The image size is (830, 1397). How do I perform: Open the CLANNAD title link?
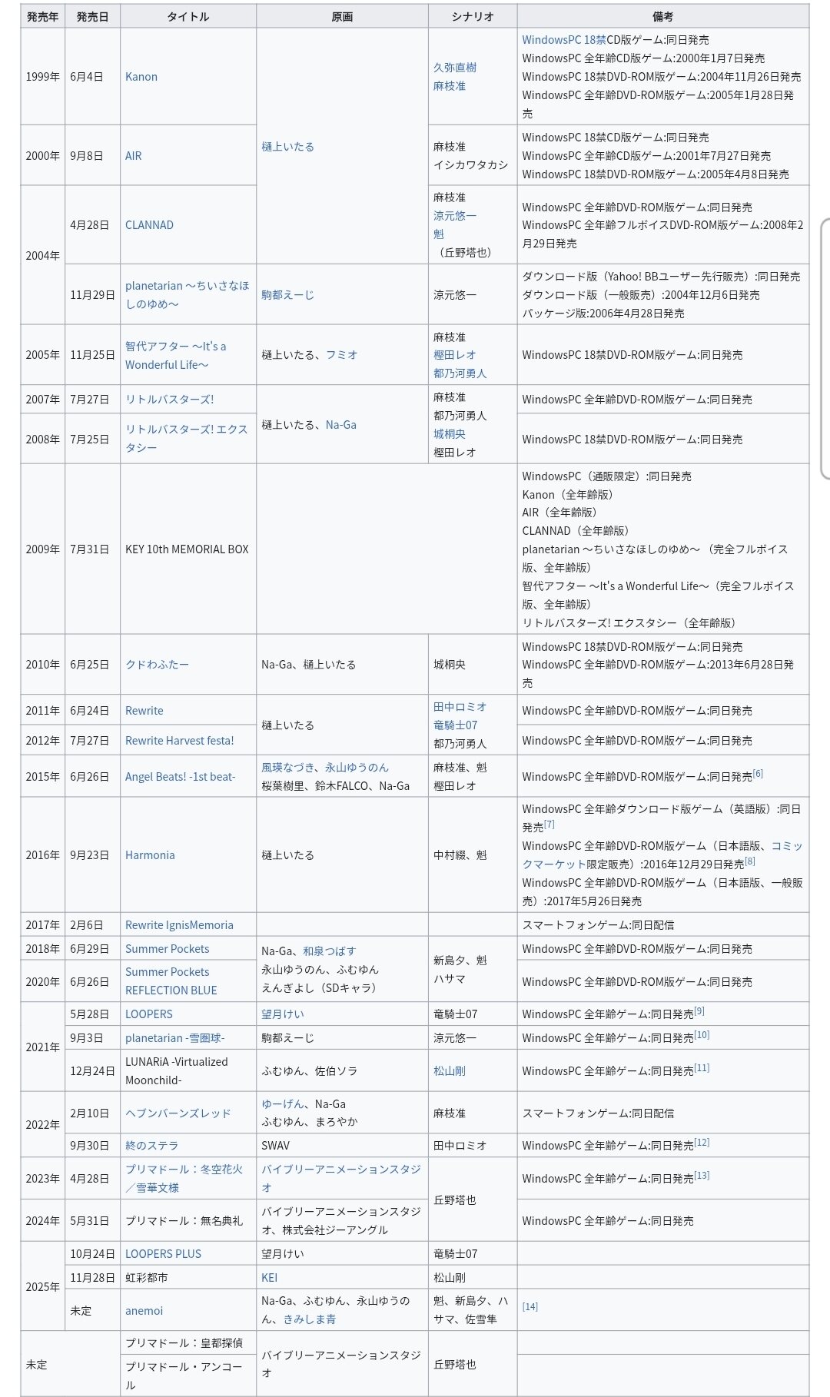click(149, 225)
